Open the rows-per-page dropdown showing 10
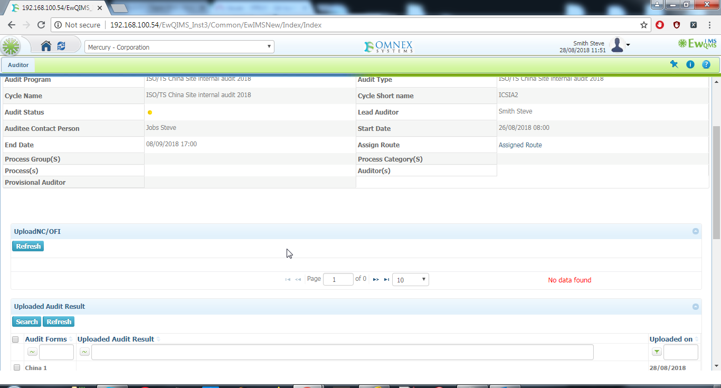 click(411, 280)
